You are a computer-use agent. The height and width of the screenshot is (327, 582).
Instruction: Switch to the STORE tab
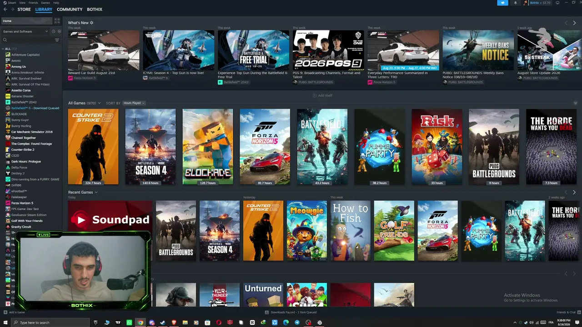pyautogui.click(x=24, y=9)
